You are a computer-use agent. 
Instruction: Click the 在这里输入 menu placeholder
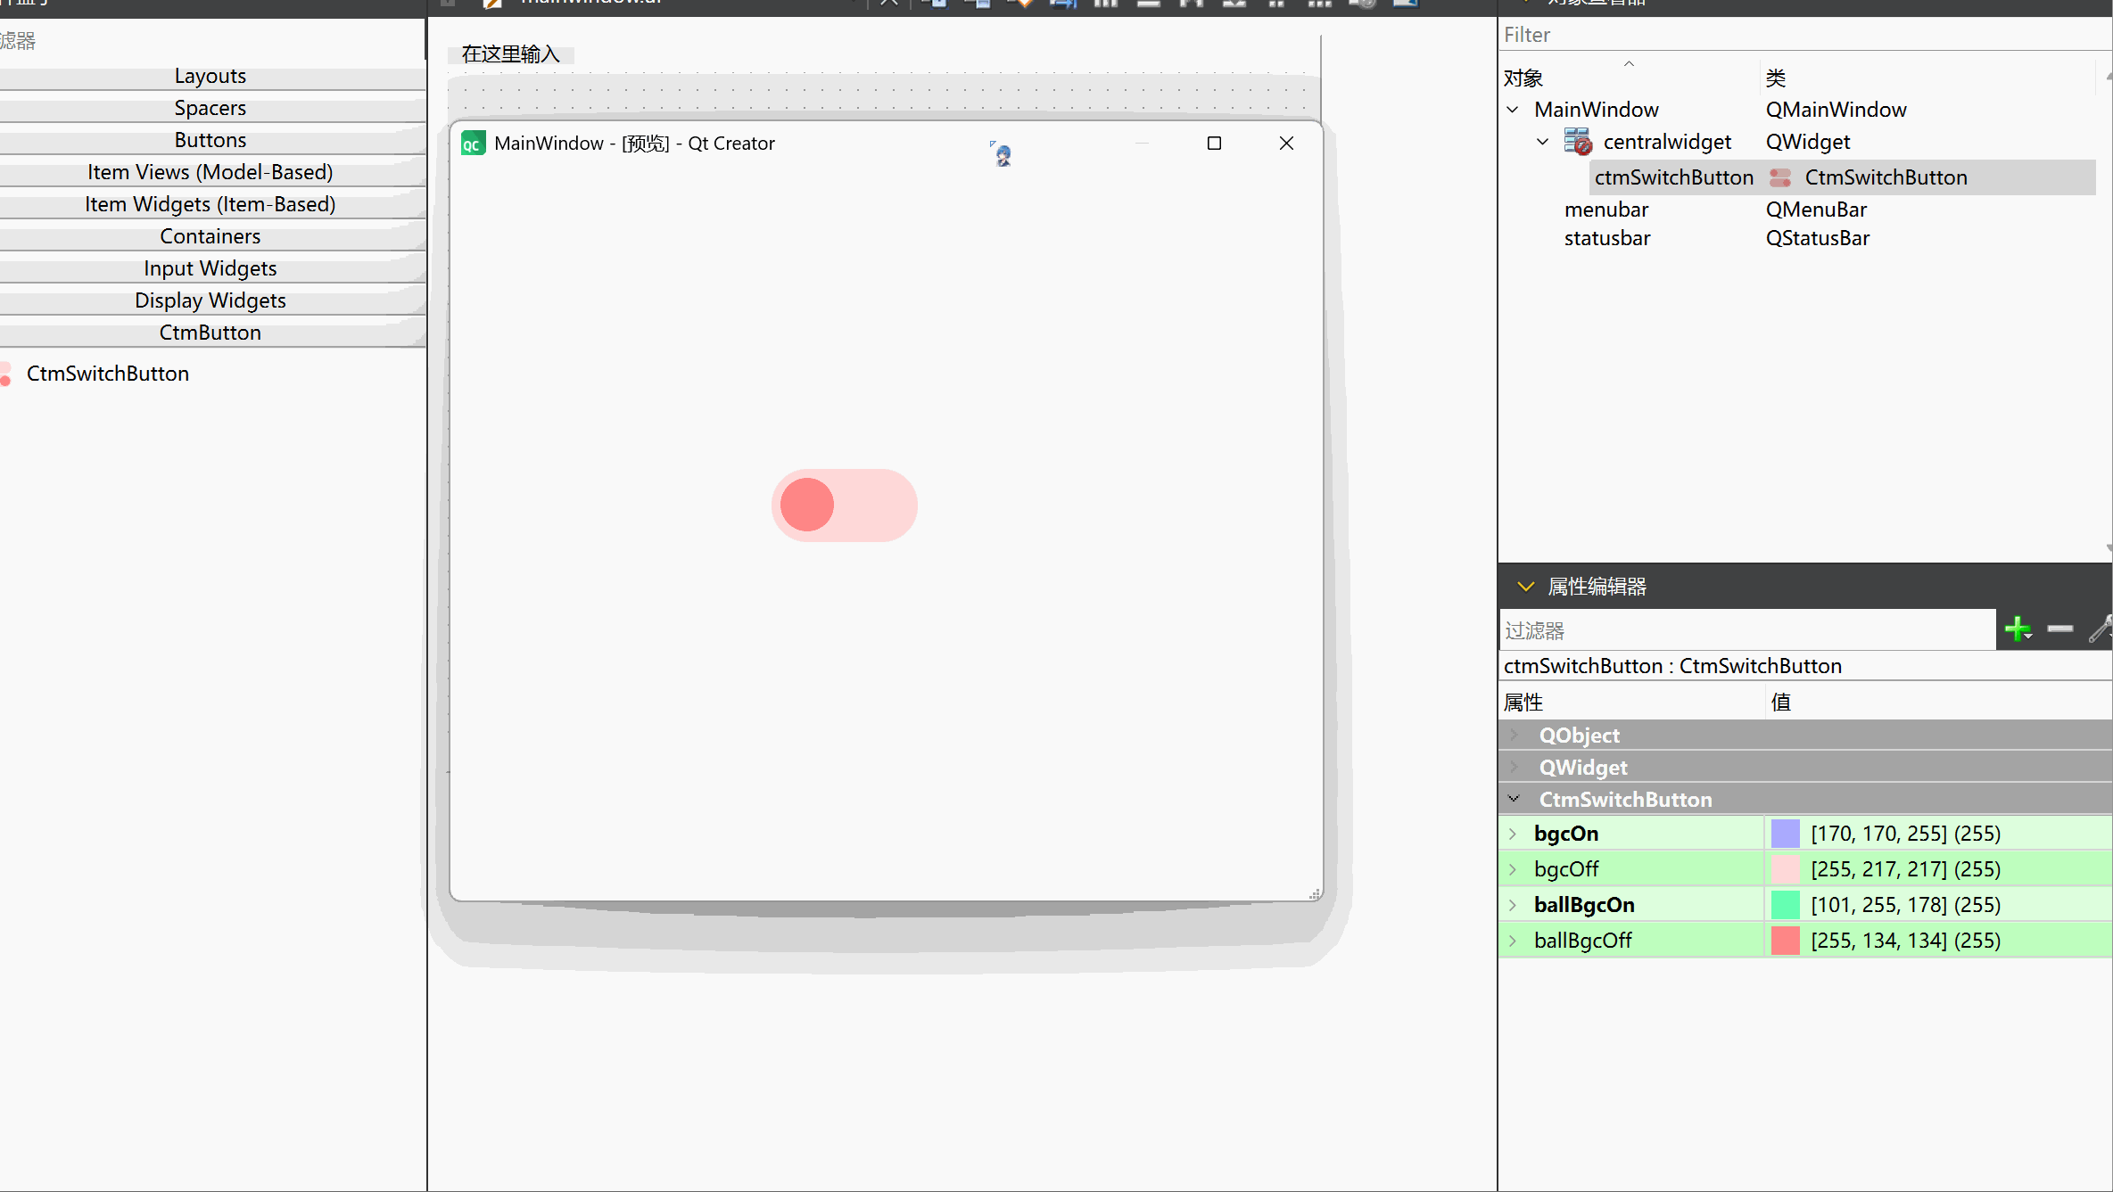[510, 54]
